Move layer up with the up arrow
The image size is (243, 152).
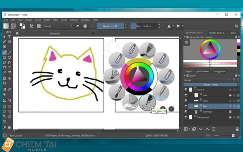(x=207, y=129)
